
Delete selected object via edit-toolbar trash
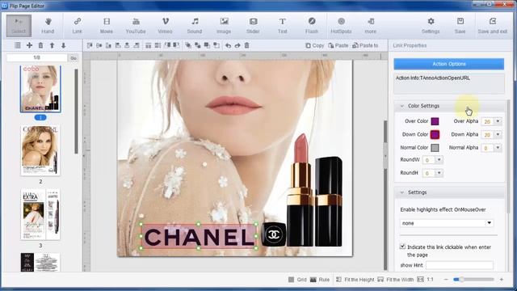(246, 45)
